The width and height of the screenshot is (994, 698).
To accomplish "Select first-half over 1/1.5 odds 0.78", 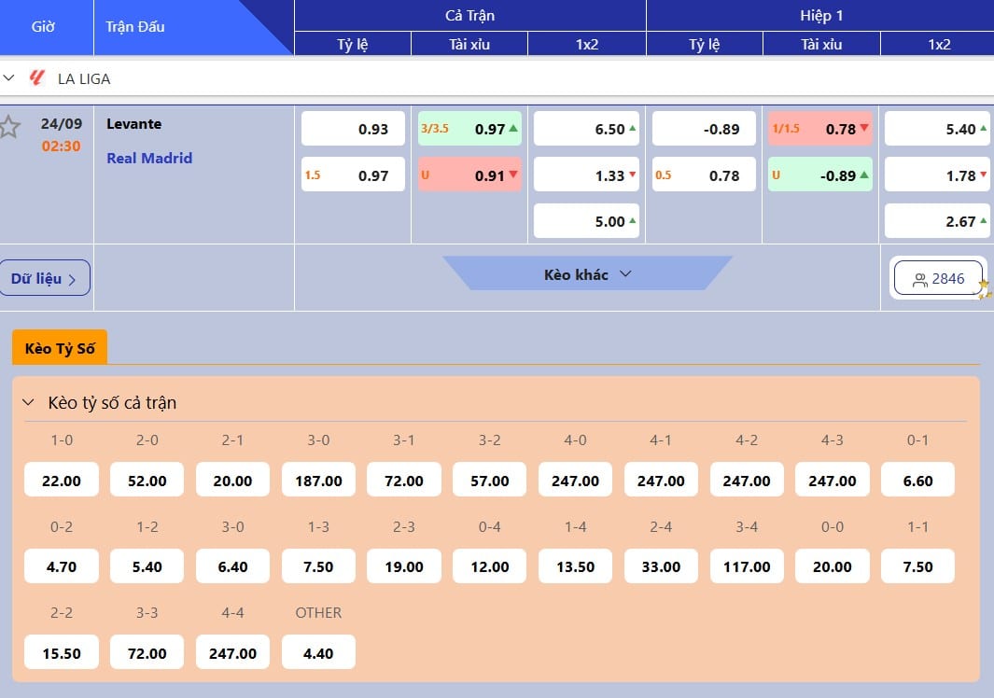I will point(820,129).
